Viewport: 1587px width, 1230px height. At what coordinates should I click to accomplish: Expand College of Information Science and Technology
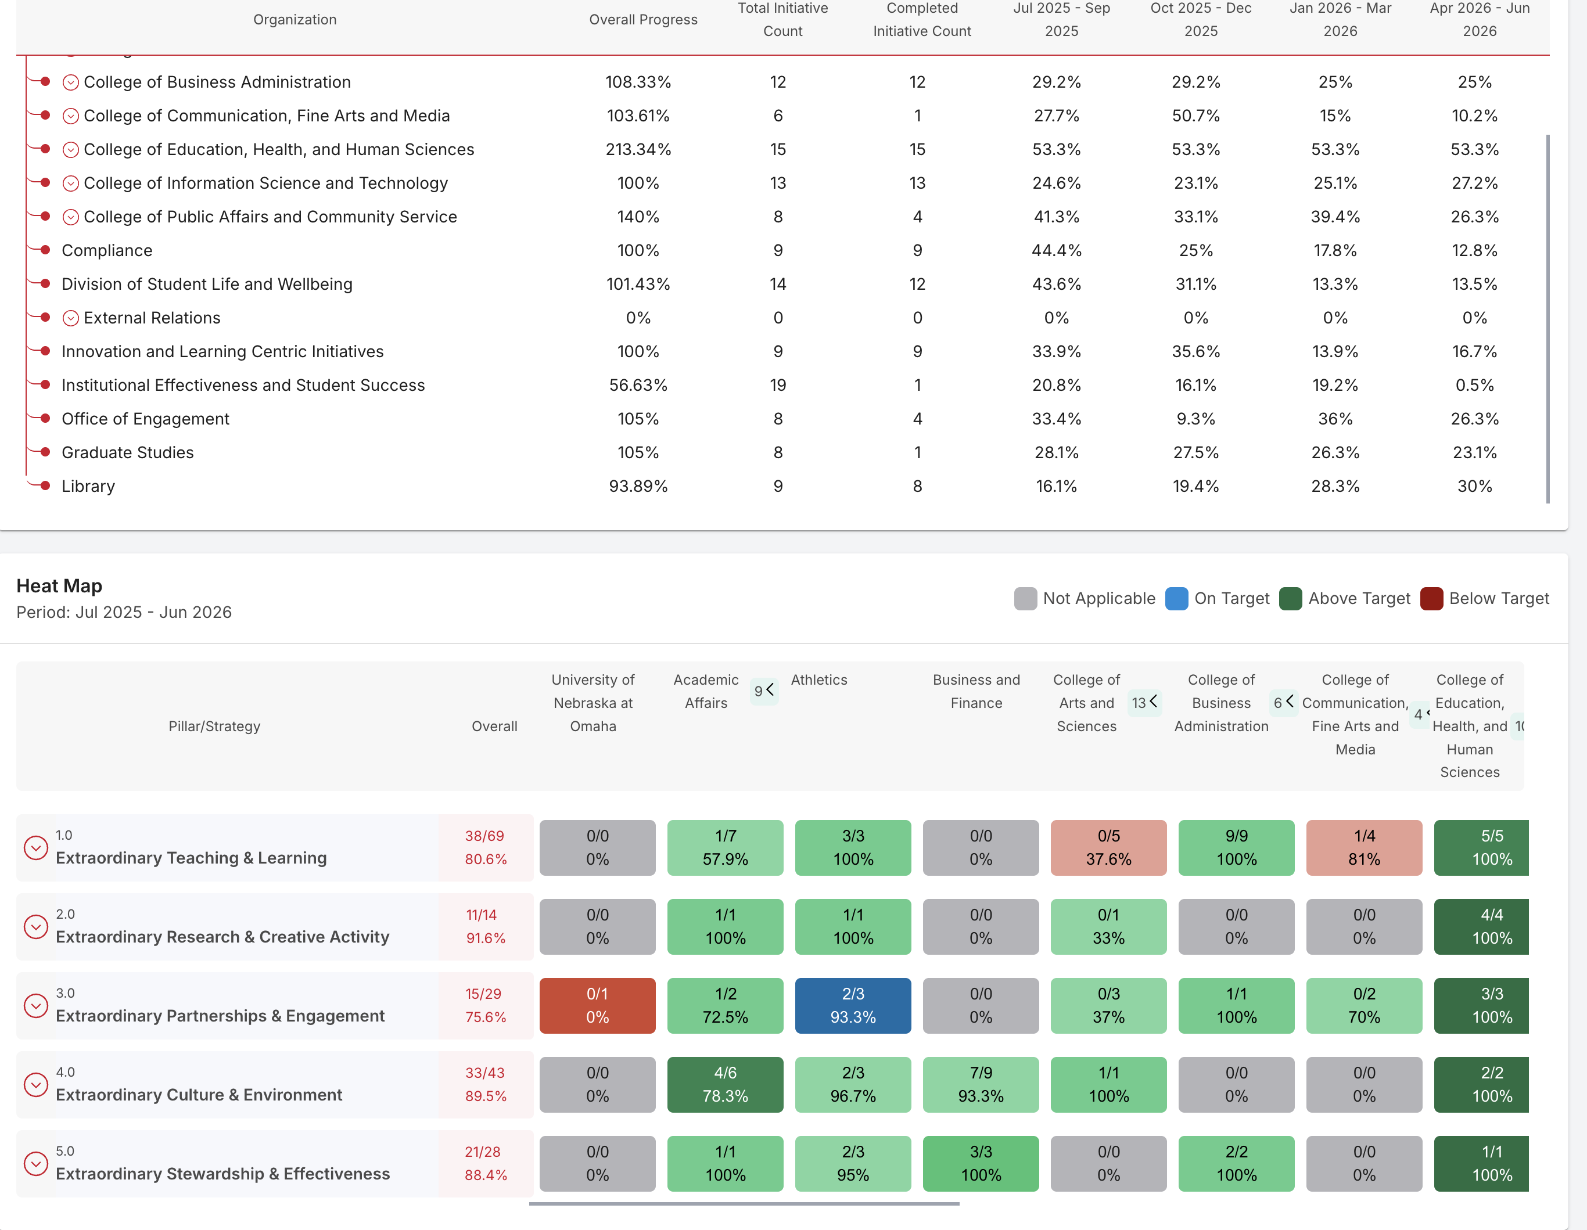70,183
